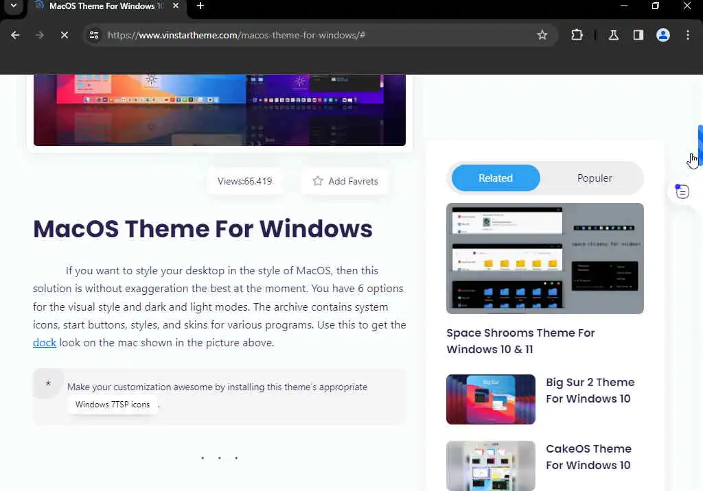Open the Space Shrooms theme thumbnail

[544, 259]
